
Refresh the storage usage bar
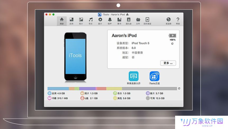[179, 88]
